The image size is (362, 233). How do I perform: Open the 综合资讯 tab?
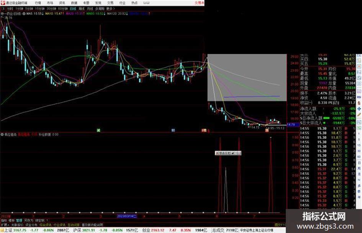pyautogui.click(x=46, y=225)
